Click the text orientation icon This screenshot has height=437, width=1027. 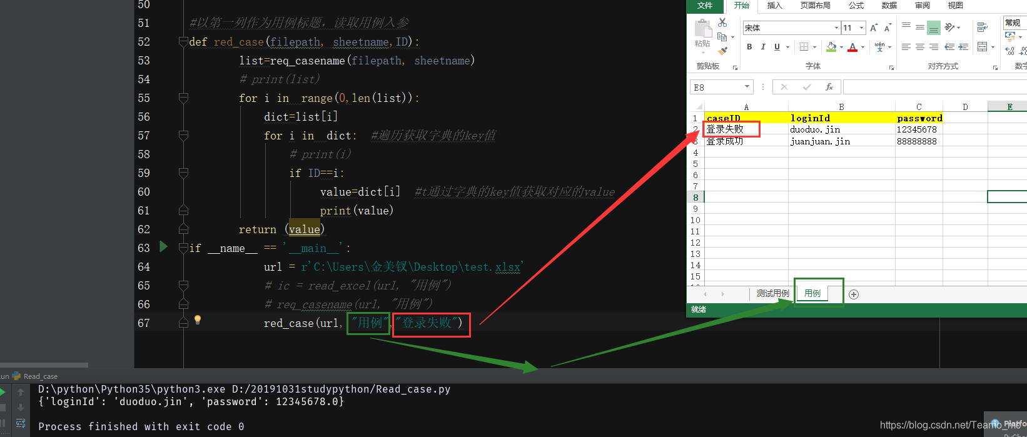950,27
